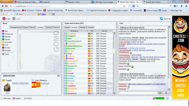Select user garrapatosa in the list
The image size is (189, 106).
(x=72, y=93)
